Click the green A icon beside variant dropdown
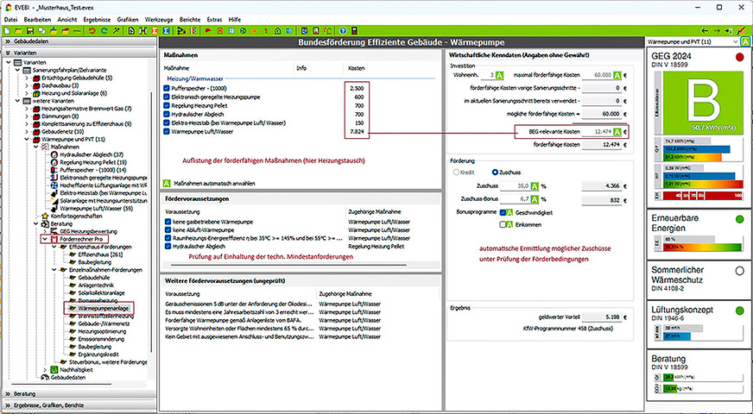 point(745,41)
